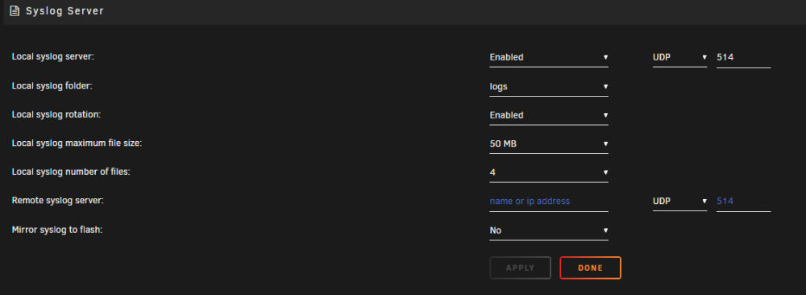Viewport: 806px width, 295px height.
Task: Click the Syslog Server document icon
Action: click(x=15, y=10)
